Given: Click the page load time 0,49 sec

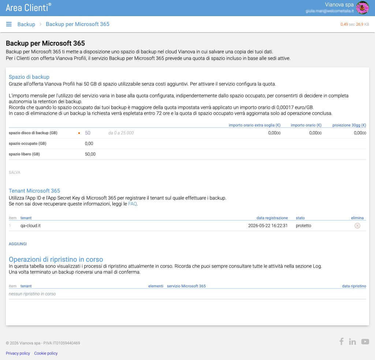Looking at the screenshot, I should [348, 24].
